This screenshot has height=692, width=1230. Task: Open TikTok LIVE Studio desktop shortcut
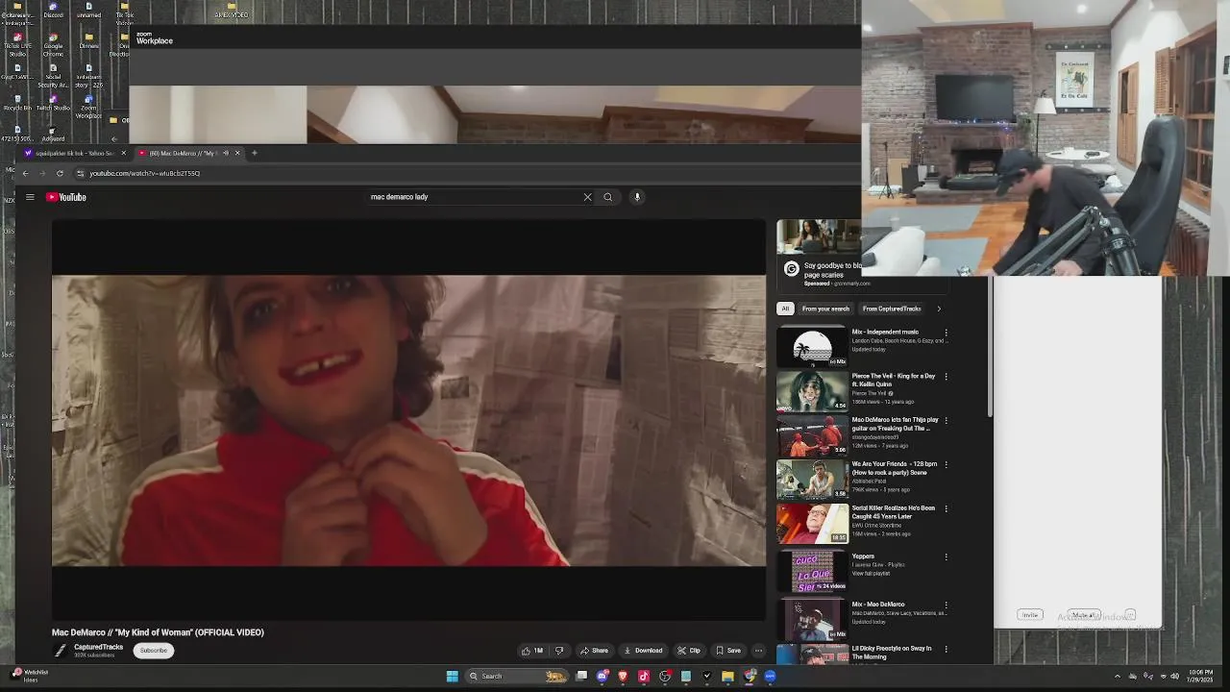coord(16,45)
